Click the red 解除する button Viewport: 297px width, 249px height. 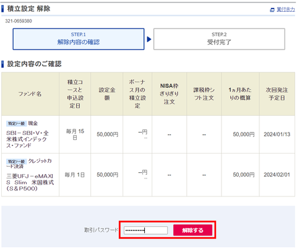pos(192,230)
